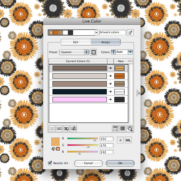
Task: Select the light gray current color bar
Action: click(x=80, y=76)
